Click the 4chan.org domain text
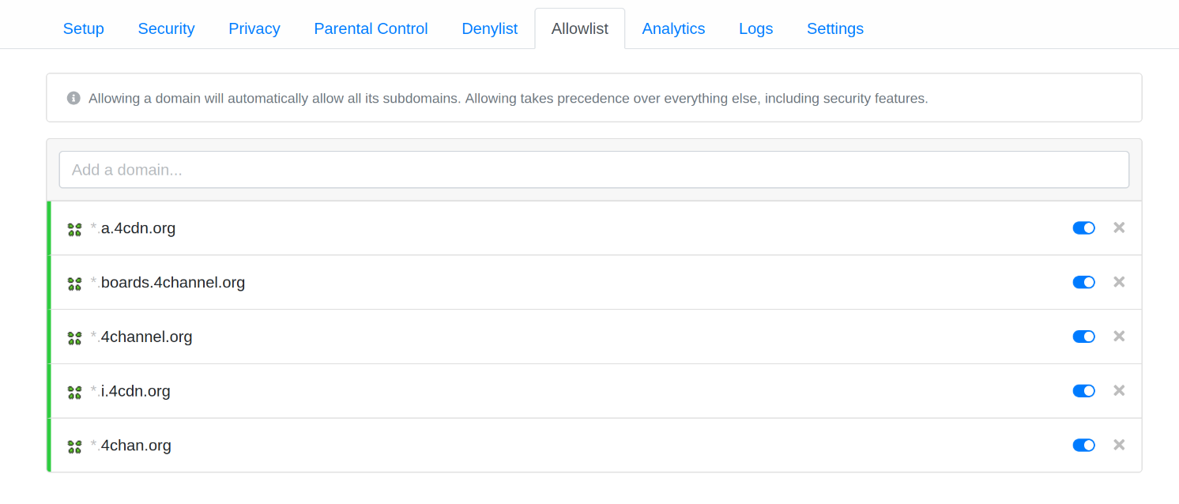The height and width of the screenshot is (504, 1179). [x=136, y=446]
